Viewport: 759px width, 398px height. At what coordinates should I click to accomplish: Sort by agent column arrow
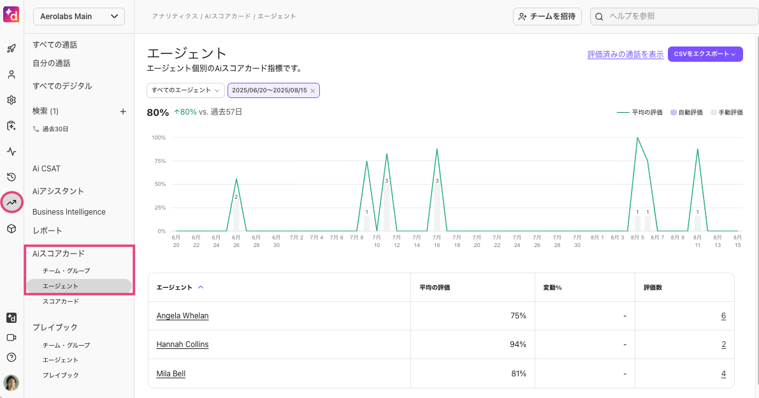(x=200, y=287)
